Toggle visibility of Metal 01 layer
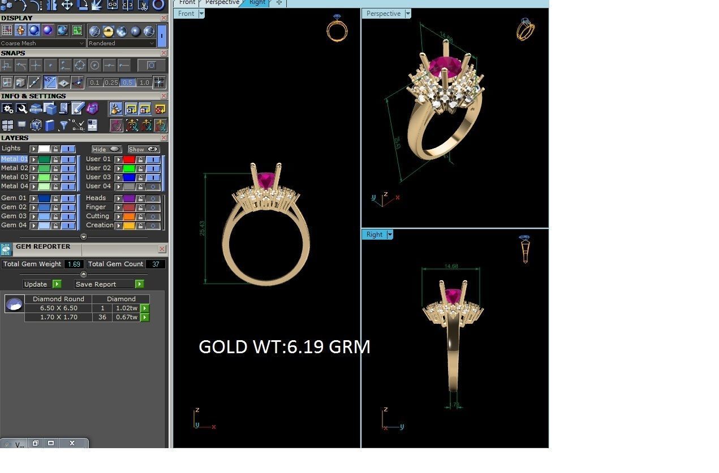This screenshot has height=473, width=719. [x=68, y=159]
